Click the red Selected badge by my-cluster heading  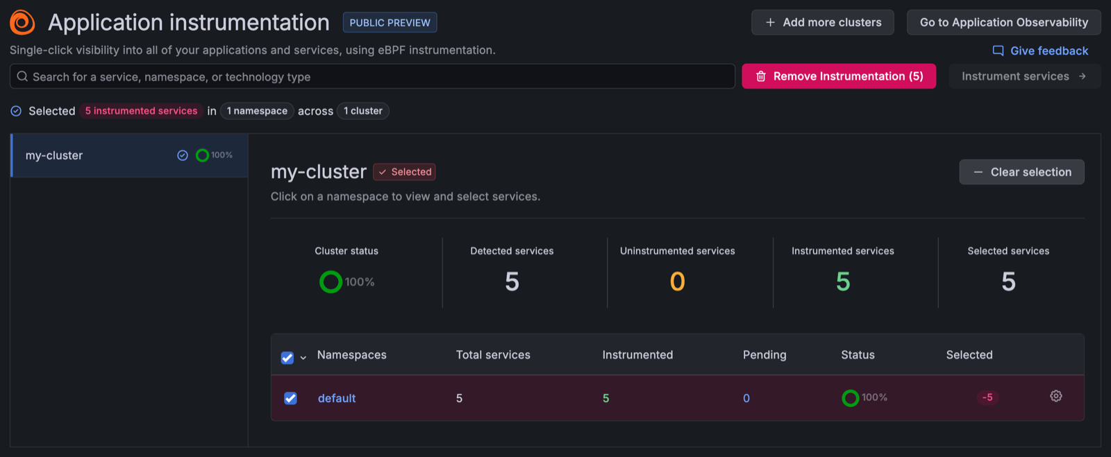click(404, 172)
